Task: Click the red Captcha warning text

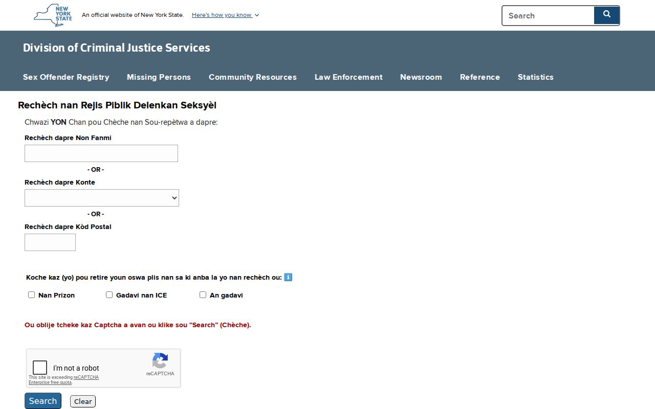Action: (x=138, y=325)
